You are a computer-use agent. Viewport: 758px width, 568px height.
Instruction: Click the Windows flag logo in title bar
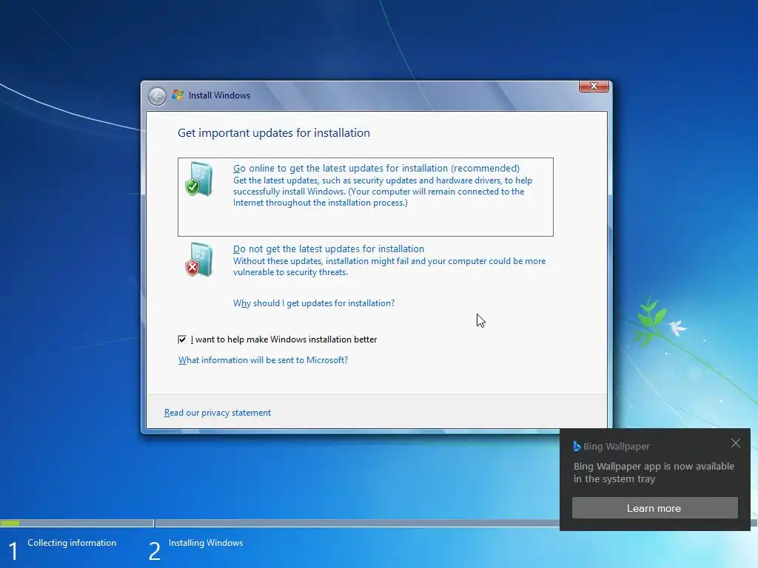click(178, 95)
